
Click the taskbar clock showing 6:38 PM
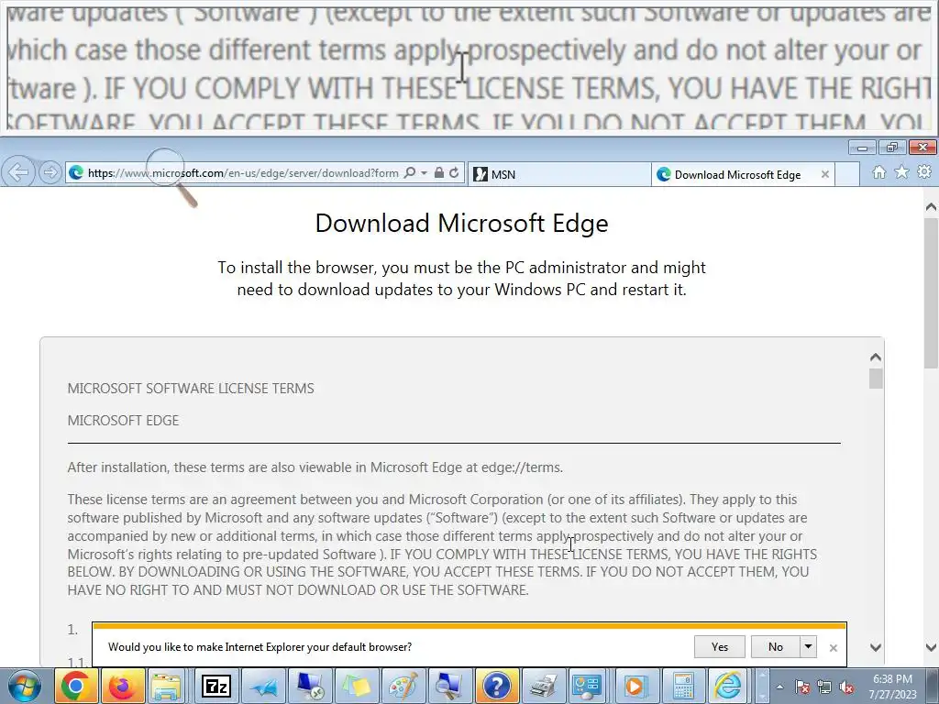[892, 687]
